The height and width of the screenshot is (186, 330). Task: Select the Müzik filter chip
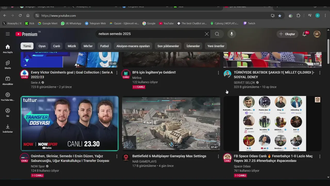coord(72,46)
